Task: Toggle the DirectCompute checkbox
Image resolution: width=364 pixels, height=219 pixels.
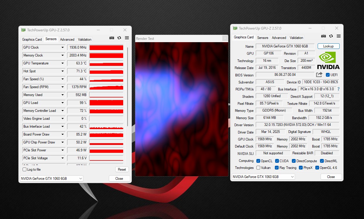Action: tap(294, 161)
